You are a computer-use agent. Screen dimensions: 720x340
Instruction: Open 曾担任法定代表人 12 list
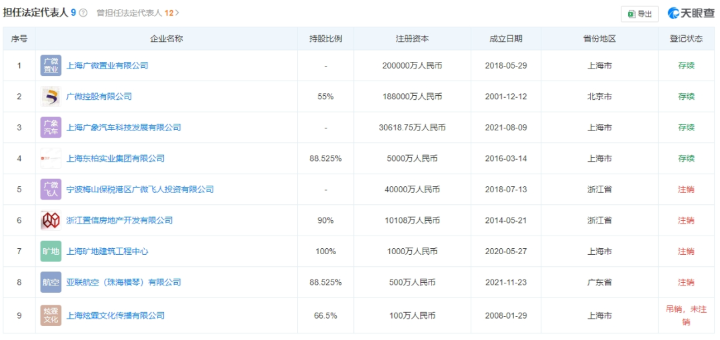pos(138,13)
